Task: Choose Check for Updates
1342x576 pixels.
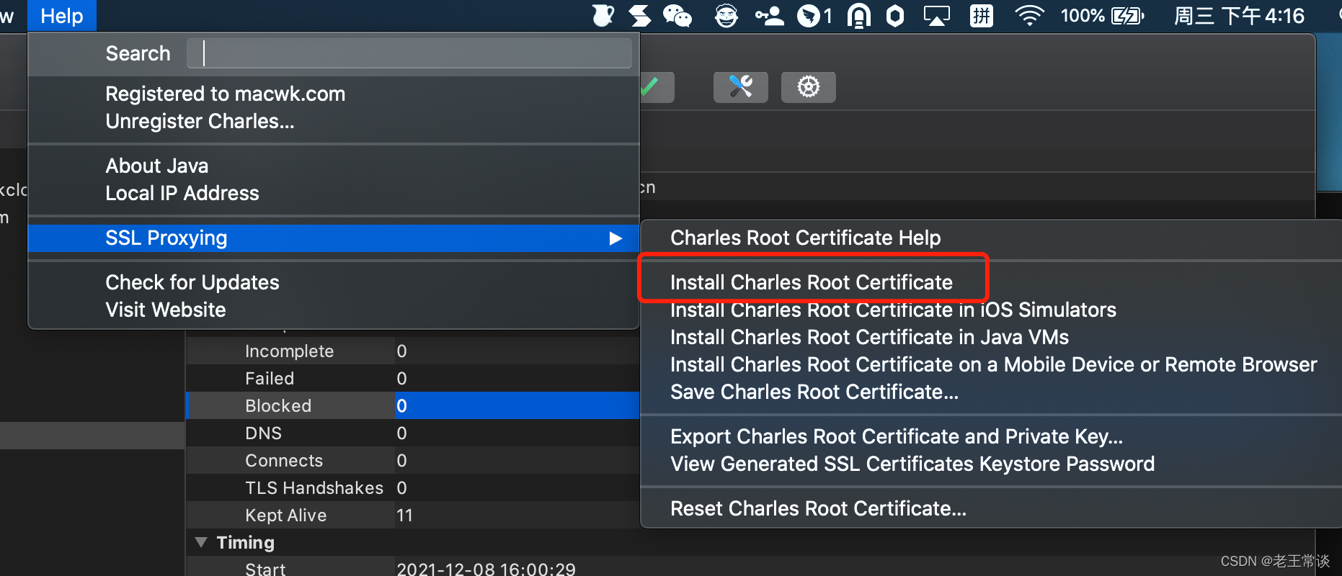Action: (192, 282)
